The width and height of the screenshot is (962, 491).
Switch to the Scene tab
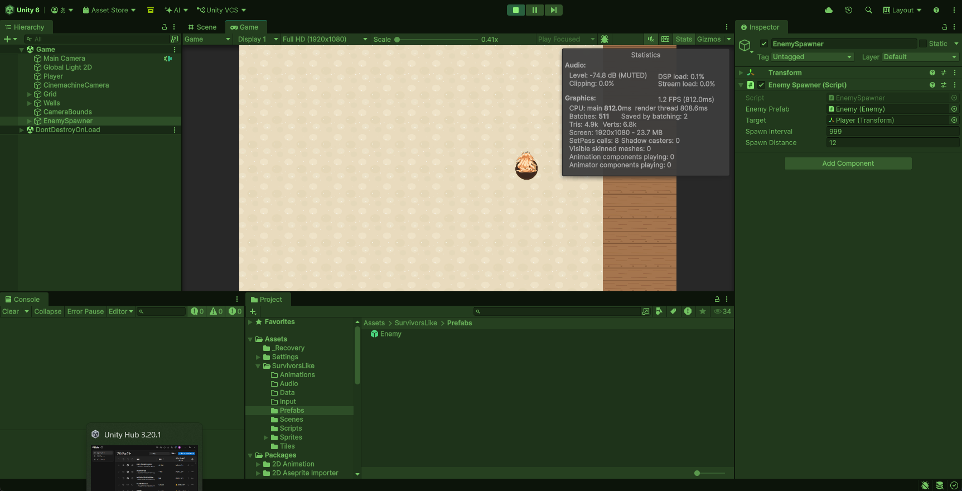pyautogui.click(x=202, y=27)
